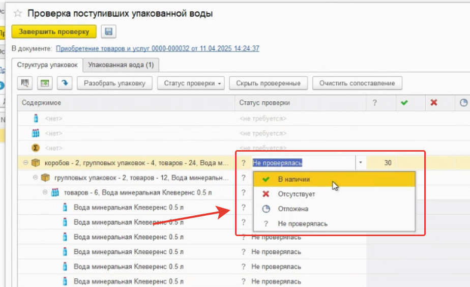Open the 'Статус проверки' toolbar dropdown
This screenshot has height=287, width=470.
193,83
